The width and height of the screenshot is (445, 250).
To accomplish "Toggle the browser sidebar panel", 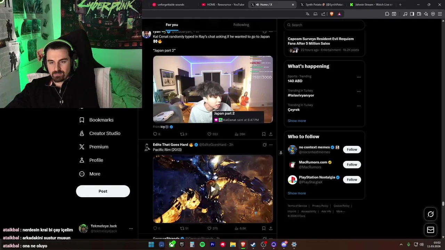I will [x=412, y=14].
